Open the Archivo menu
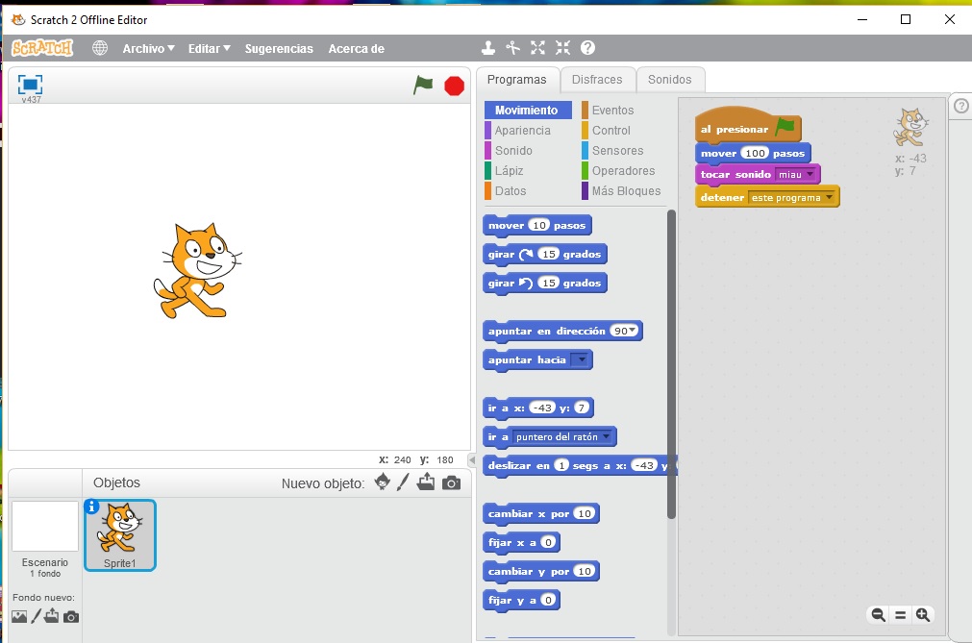Image resolution: width=972 pixels, height=643 pixels. tap(146, 48)
